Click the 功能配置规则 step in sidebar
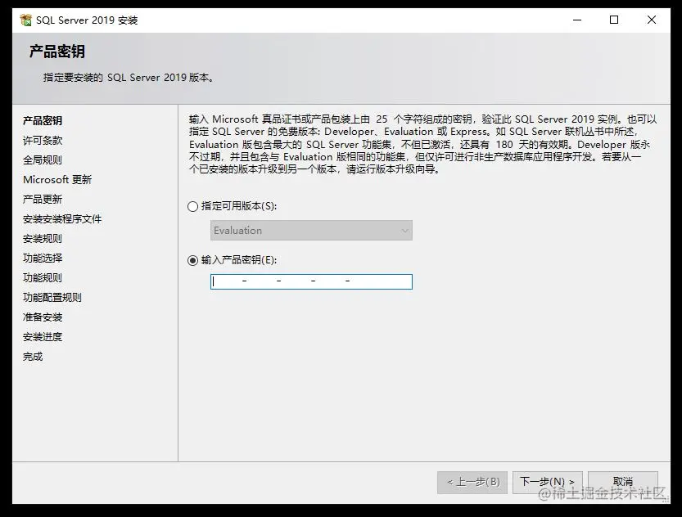Screen dimensions: 682x517 tap(52, 298)
